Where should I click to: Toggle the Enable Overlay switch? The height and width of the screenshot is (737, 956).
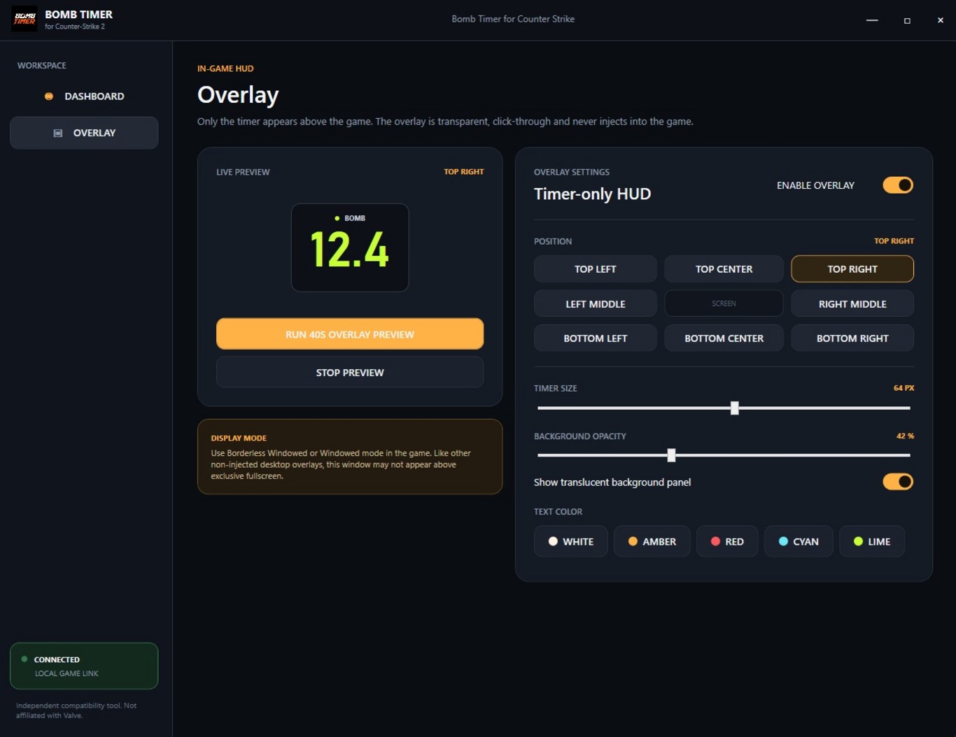point(898,185)
